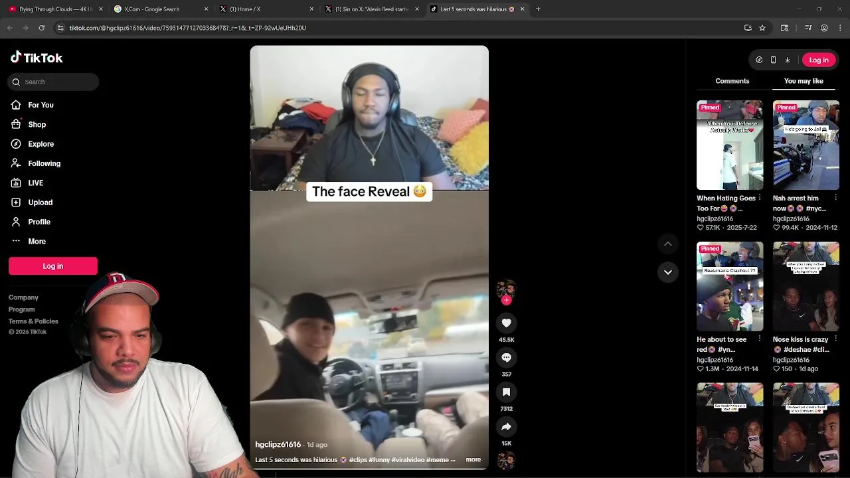
Task: Switch to the Comments tab
Action: (x=732, y=81)
